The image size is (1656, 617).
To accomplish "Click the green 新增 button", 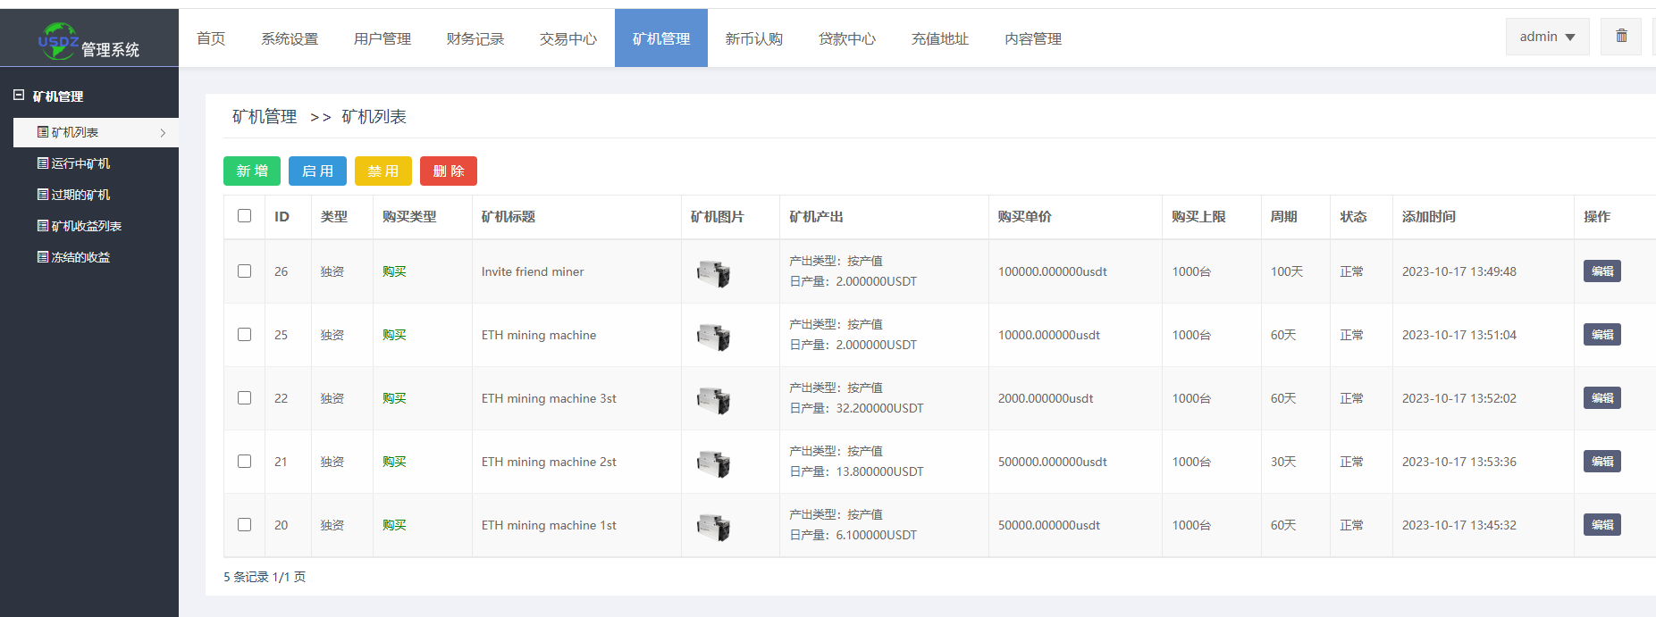I will [252, 171].
